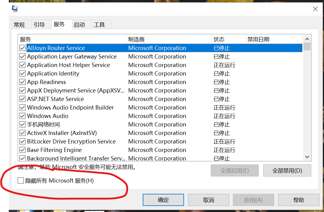Screen dimensions: 324x212
Task: Click the scrollbar down arrow
Action: (307, 157)
